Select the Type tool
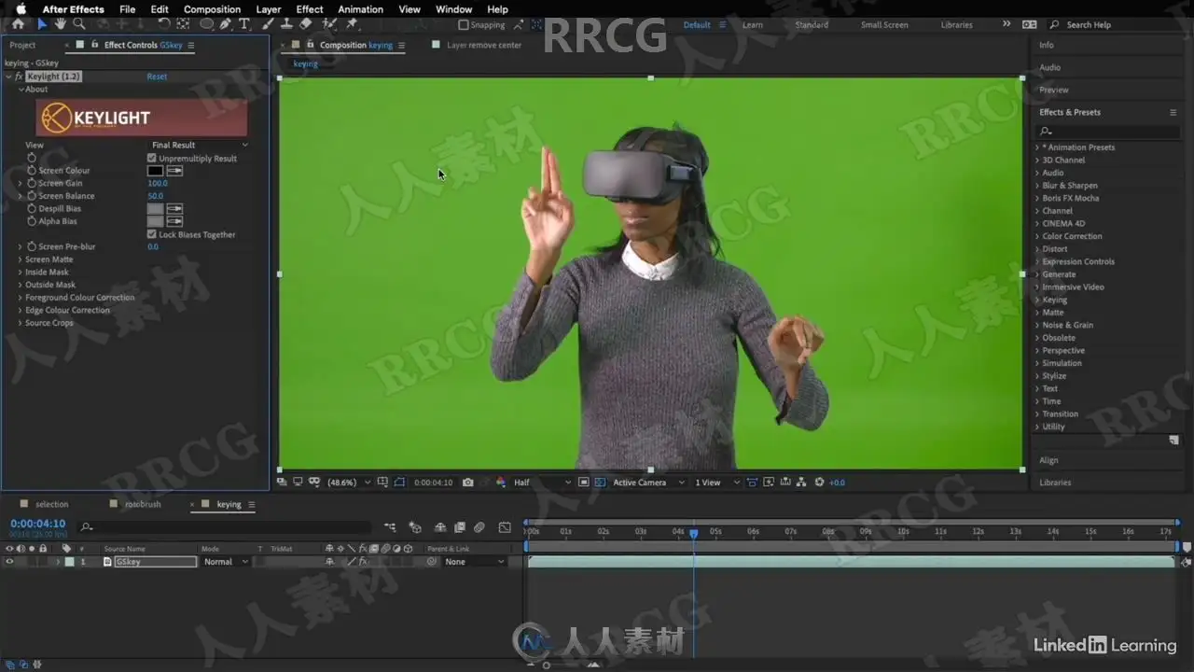Screen dimensions: 1194x672 244,23
